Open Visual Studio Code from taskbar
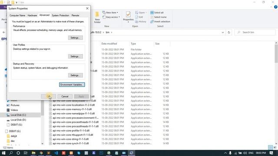This screenshot has width=278, height=156. (56, 153)
